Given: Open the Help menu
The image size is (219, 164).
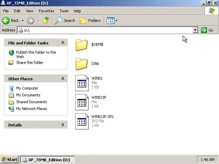Looking at the screenshot, I should [x=77, y=11].
